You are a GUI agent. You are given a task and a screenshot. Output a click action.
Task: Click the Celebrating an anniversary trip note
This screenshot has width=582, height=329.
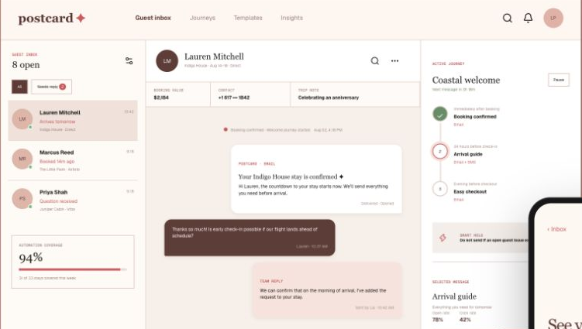pos(329,98)
